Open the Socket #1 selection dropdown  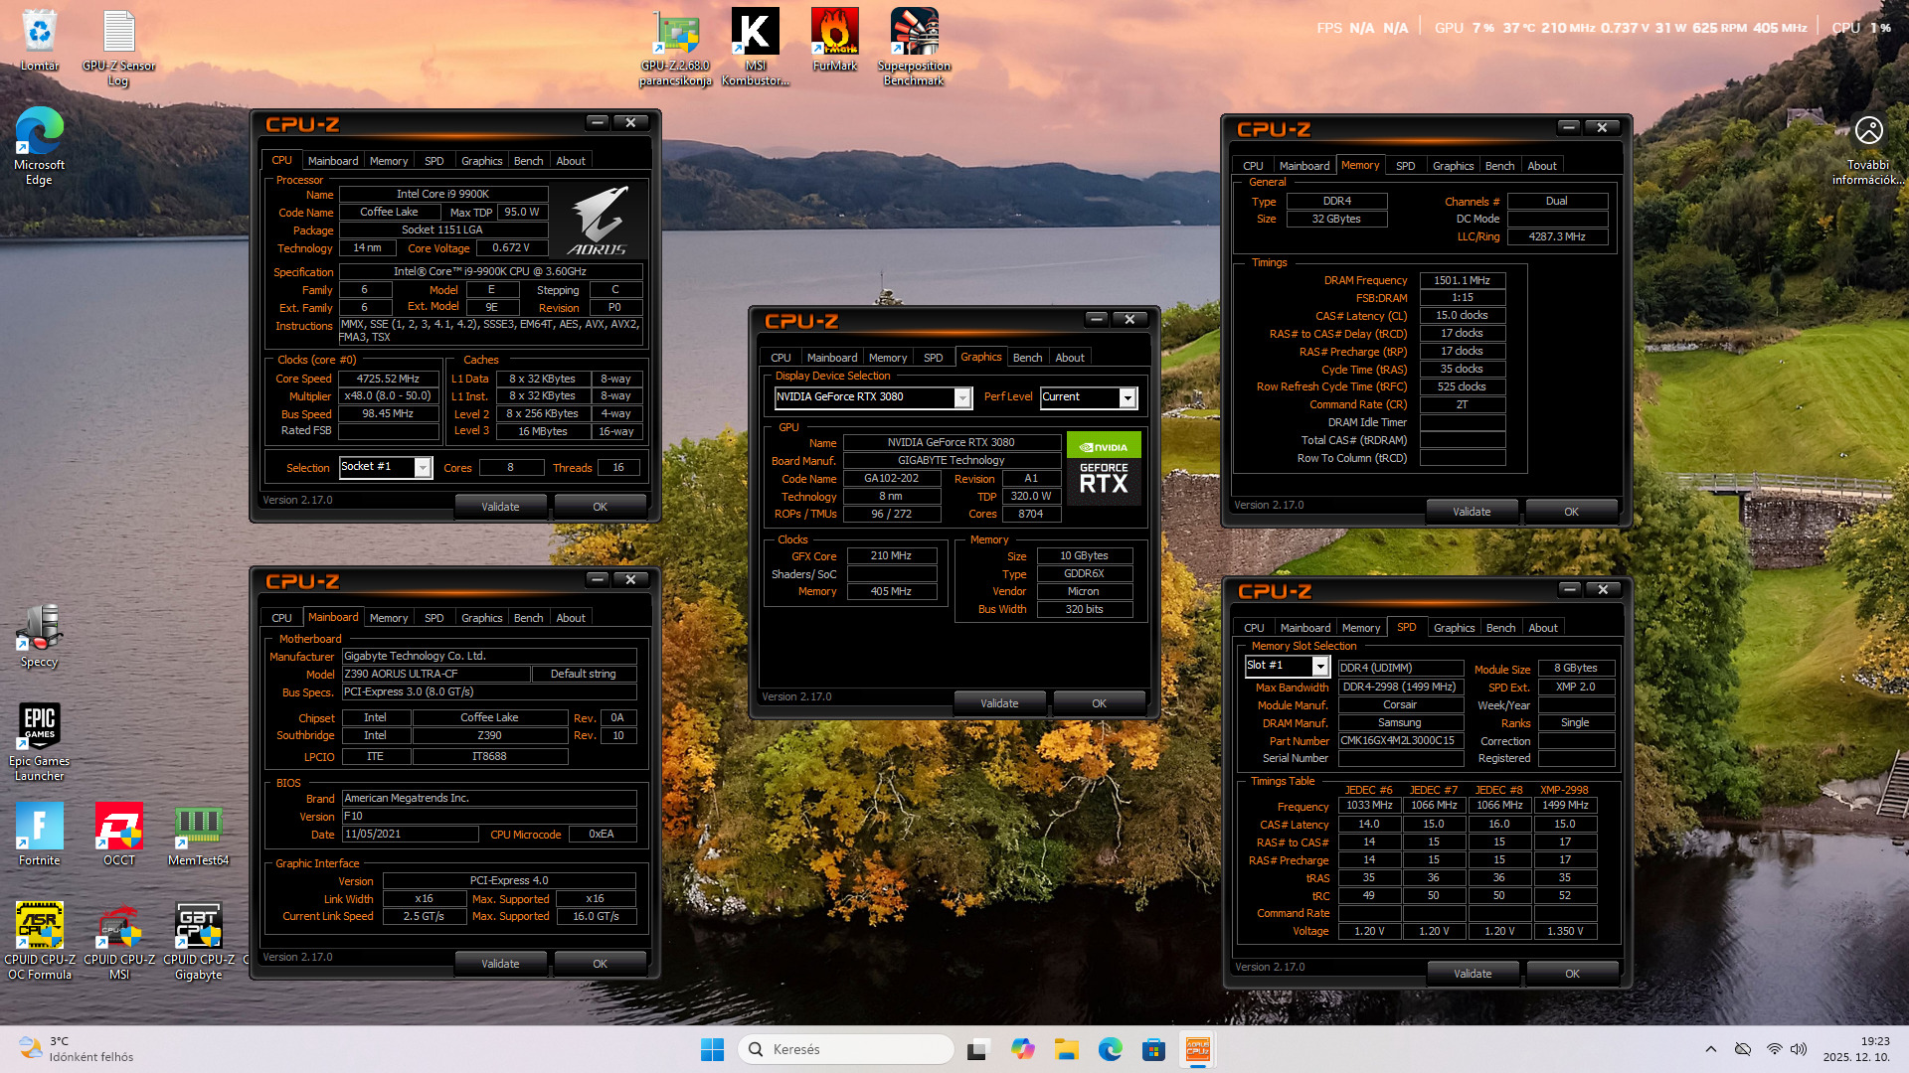(423, 468)
